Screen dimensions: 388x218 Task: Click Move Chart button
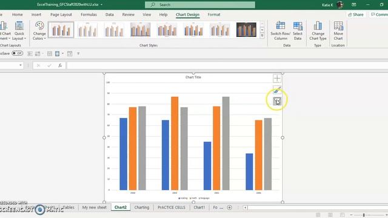point(338,31)
